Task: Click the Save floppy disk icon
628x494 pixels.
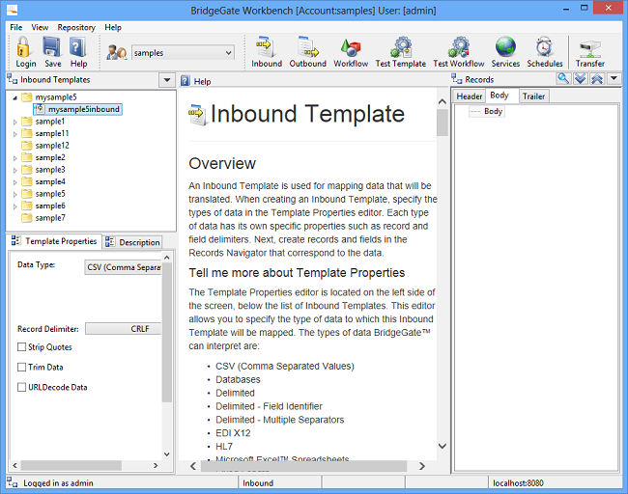Action: 52,47
